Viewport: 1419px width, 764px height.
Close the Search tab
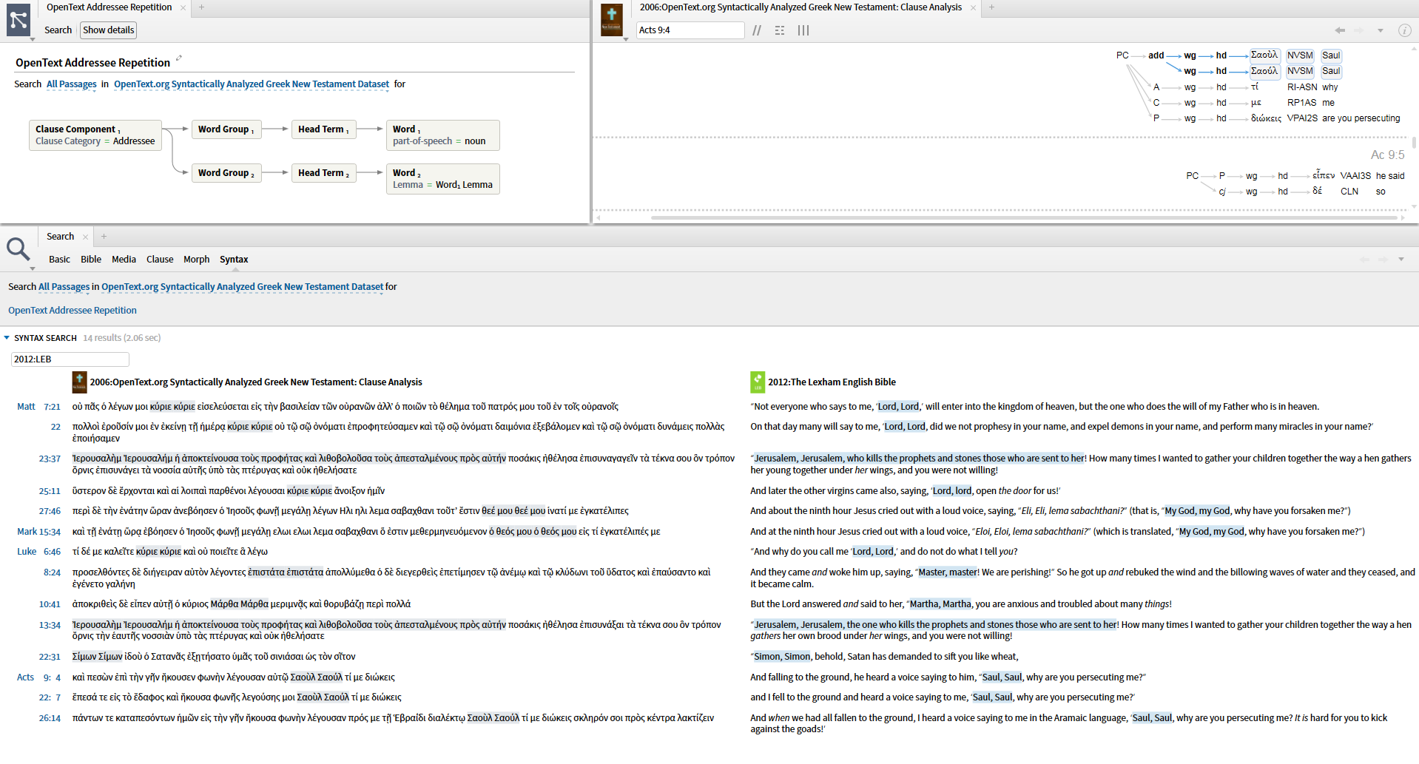pos(85,237)
